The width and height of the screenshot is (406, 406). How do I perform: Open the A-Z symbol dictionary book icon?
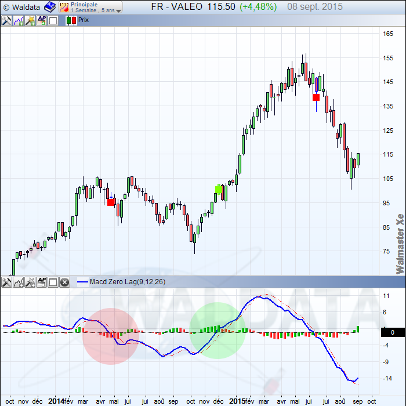click(x=50, y=7)
